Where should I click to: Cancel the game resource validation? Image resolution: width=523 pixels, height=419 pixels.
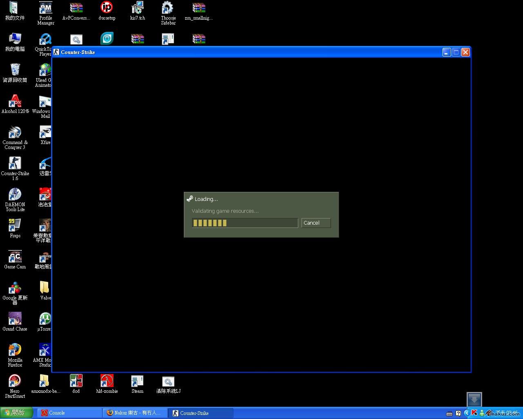tap(316, 223)
